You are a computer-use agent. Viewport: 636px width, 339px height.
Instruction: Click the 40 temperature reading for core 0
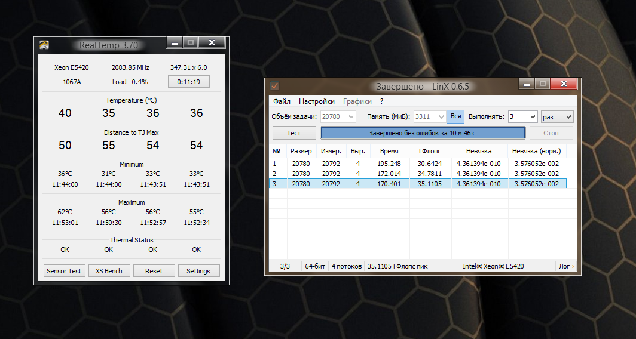click(65, 113)
